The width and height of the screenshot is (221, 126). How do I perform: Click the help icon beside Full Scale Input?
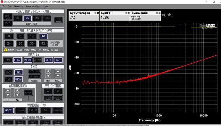click(x=12, y=31)
